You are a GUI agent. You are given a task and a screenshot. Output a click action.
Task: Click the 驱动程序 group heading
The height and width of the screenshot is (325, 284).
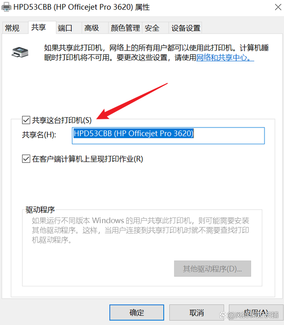point(40,210)
